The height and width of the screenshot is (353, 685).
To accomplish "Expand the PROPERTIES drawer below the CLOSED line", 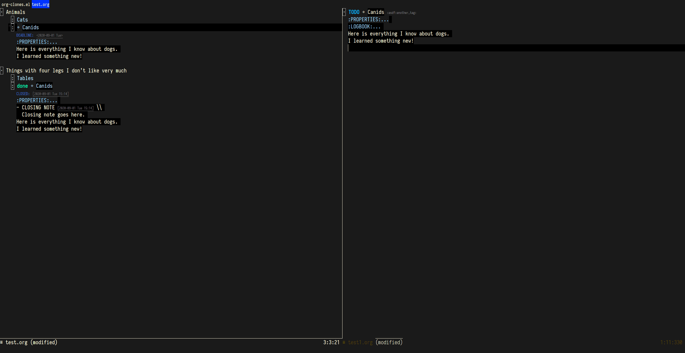I will pyautogui.click(x=37, y=101).
